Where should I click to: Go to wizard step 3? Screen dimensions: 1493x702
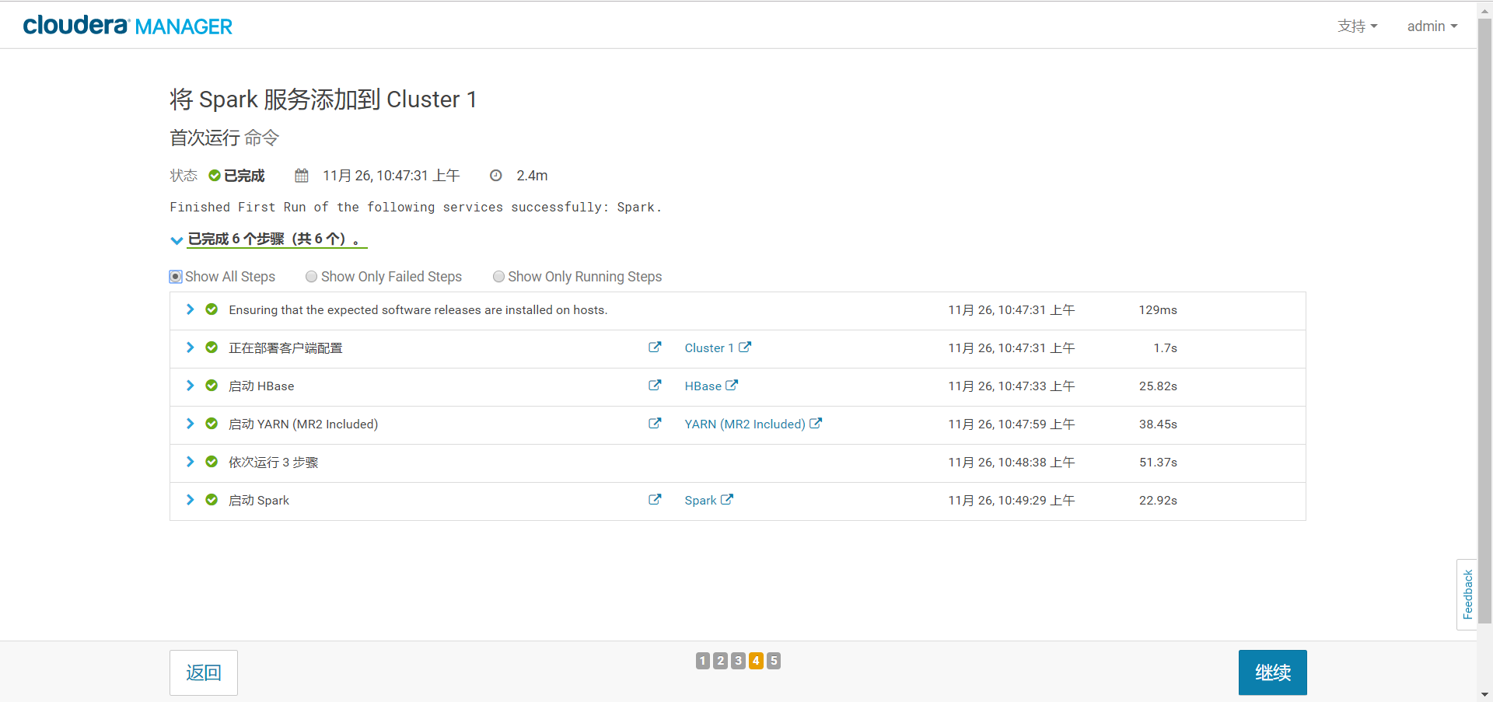point(739,661)
